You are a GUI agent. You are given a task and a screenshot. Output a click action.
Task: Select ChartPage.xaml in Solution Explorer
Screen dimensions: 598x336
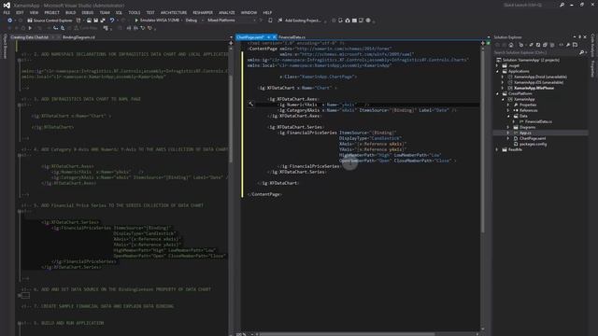[x=533, y=139]
